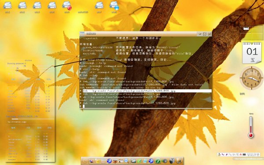Viewport: 264px width, 165px height.
Task: Launch the green notepad icon in dock
Action: tap(139, 161)
